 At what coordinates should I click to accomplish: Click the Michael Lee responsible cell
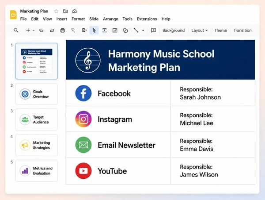click(212, 119)
